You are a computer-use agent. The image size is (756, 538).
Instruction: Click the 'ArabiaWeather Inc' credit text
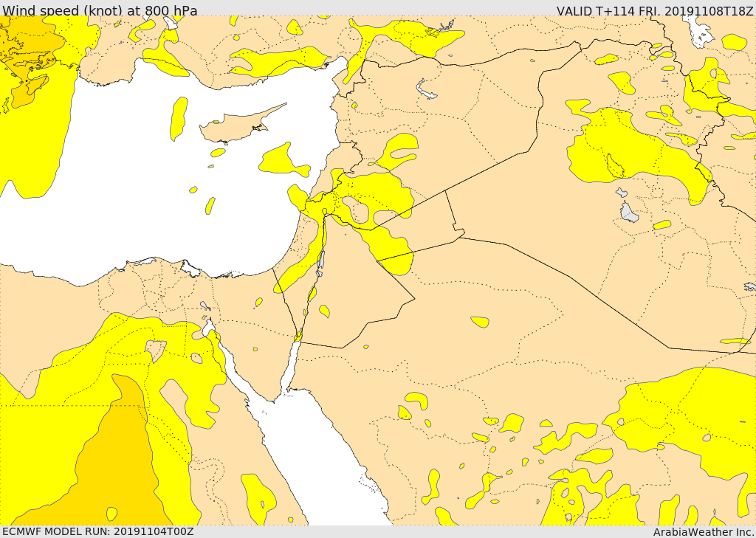tap(703, 532)
